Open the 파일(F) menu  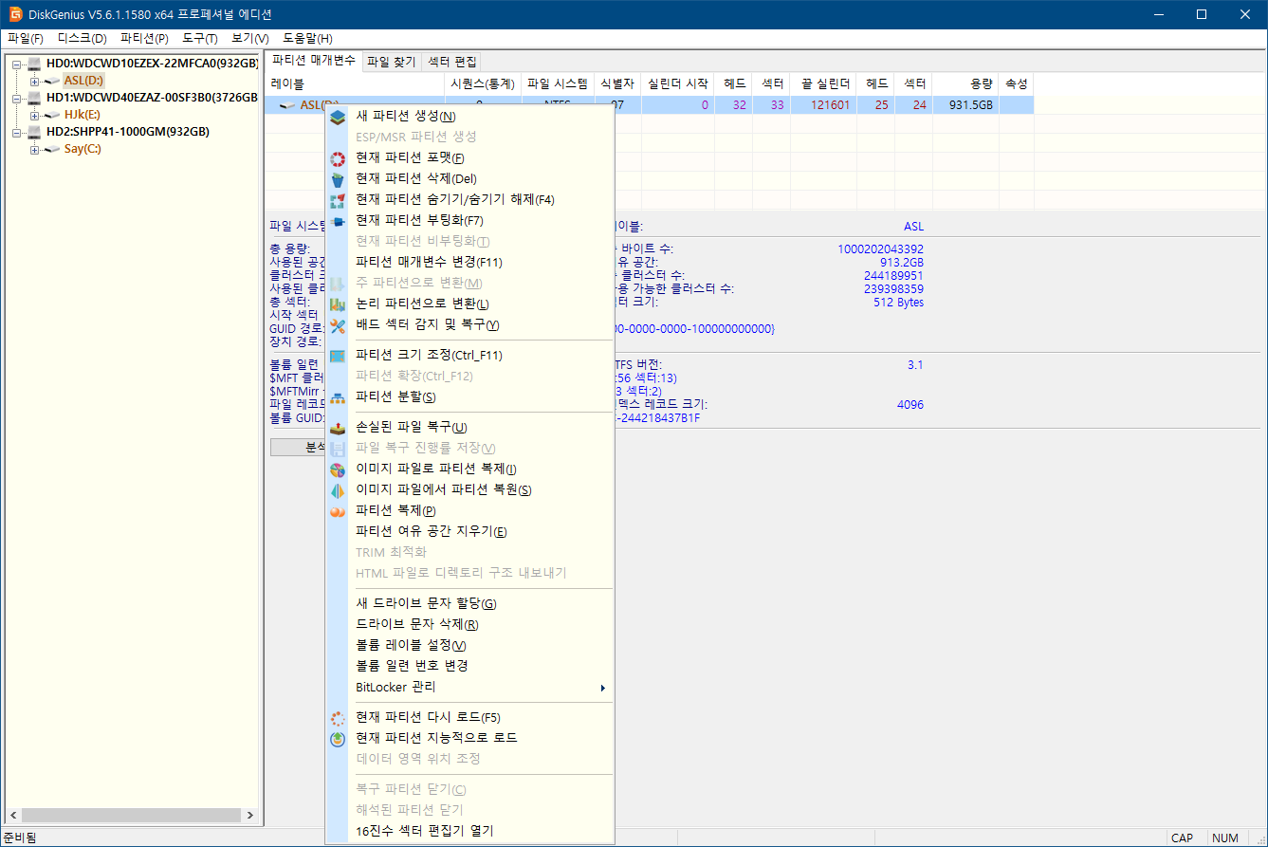pos(26,39)
